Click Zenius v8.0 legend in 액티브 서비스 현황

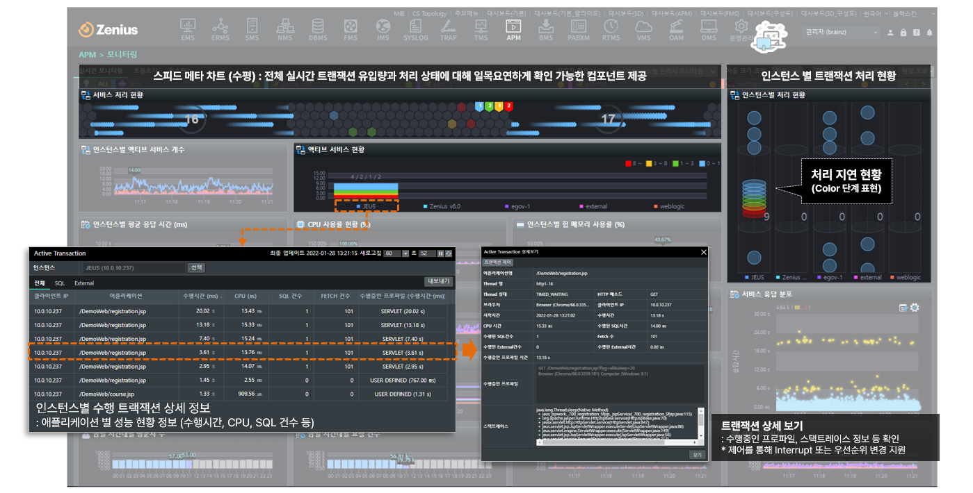click(x=442, y=206)
